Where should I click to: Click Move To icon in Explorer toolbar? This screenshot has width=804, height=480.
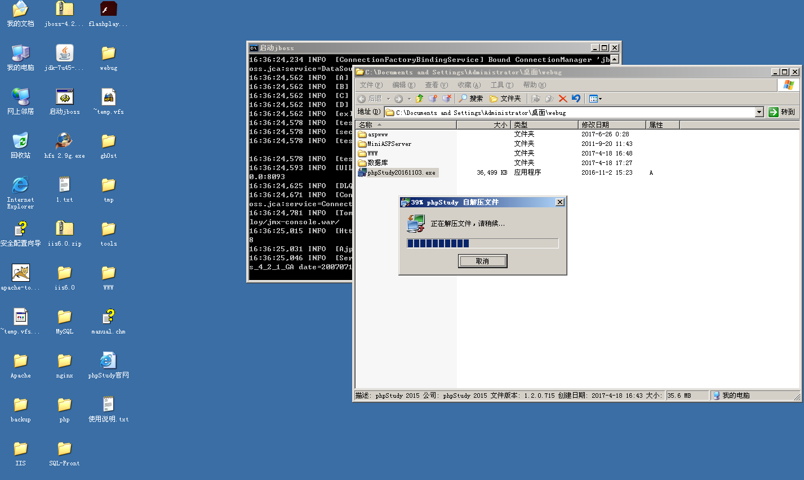tap(536, 99)
